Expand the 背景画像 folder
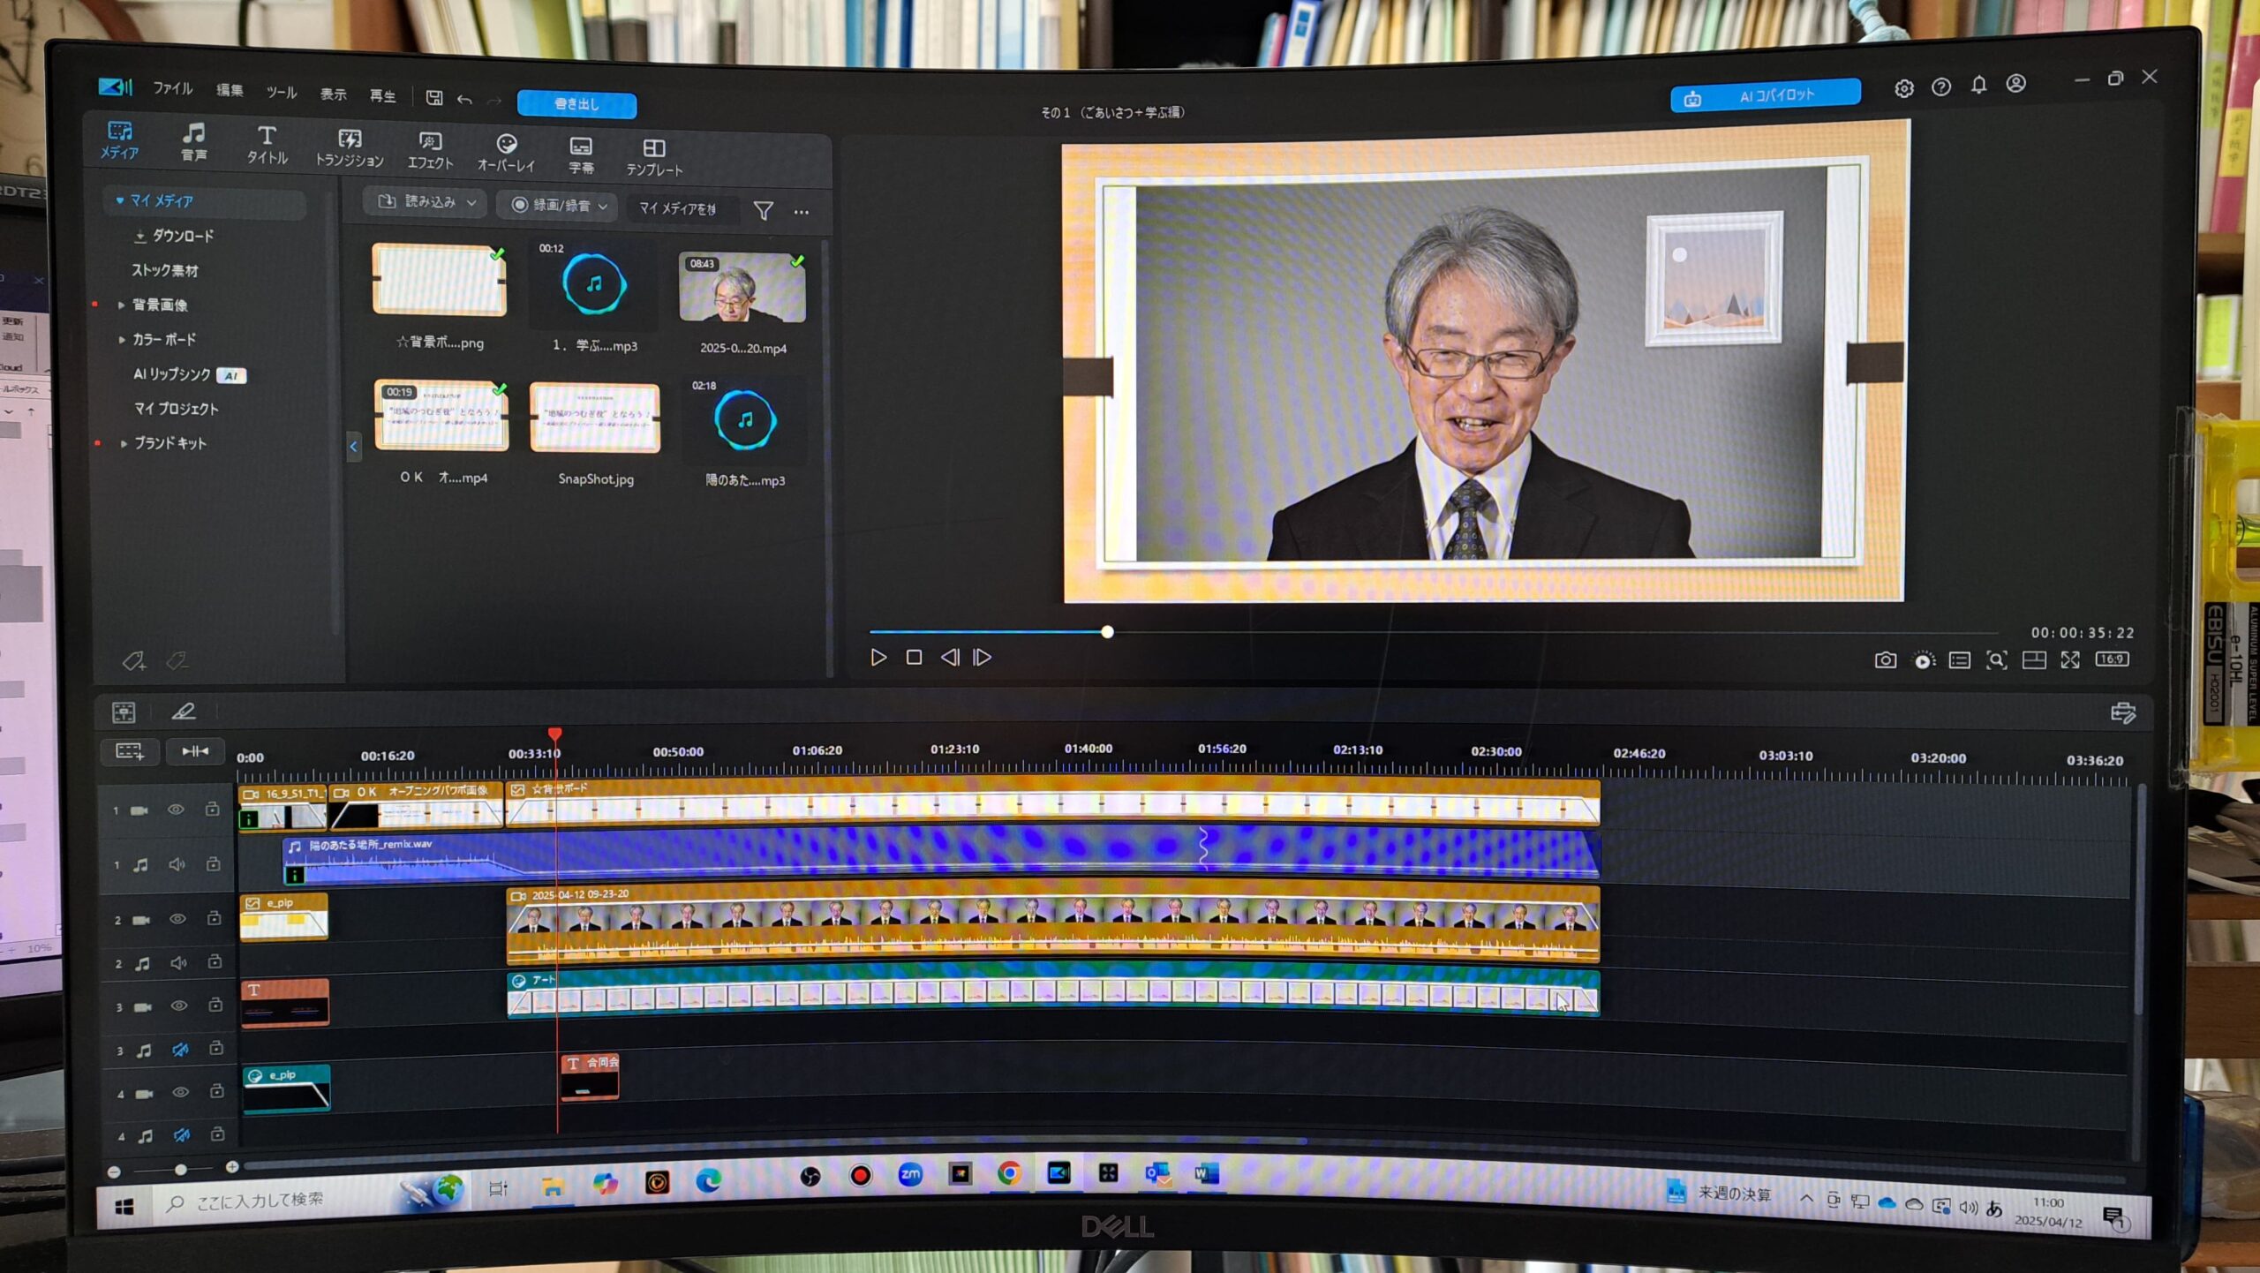 point(121,305)
